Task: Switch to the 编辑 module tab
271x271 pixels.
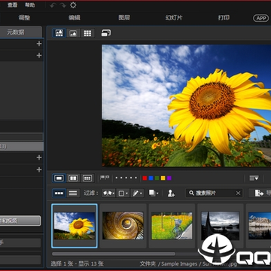Action: coord(75,18)
